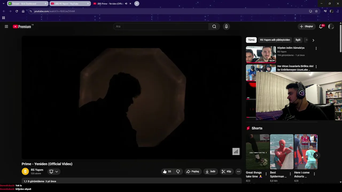The image size is (342, 192).
Task: Open the Great things take time short
Action: 258,151
